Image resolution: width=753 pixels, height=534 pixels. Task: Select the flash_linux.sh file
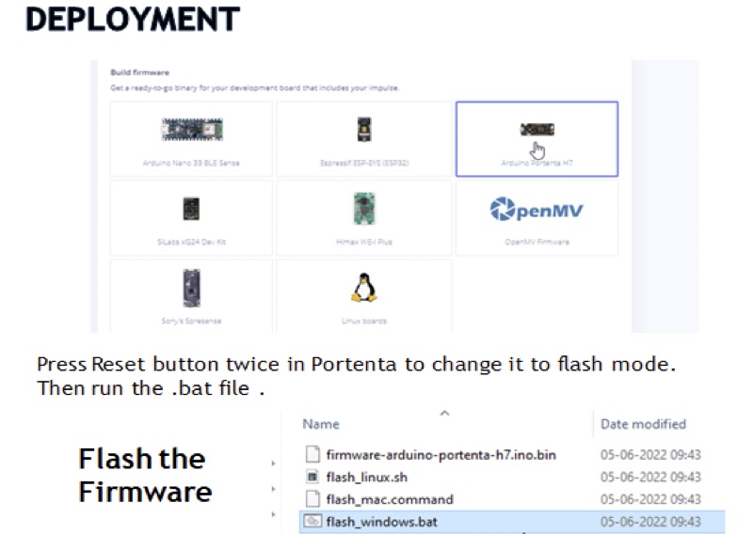(x=366, y=477)
